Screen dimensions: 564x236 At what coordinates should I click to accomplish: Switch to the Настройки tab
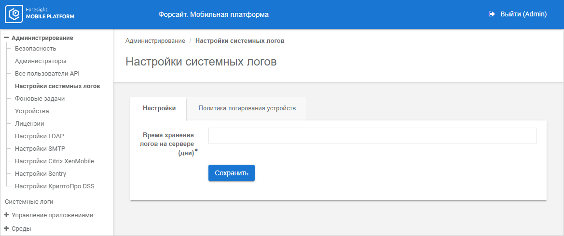tap(159, 108)
